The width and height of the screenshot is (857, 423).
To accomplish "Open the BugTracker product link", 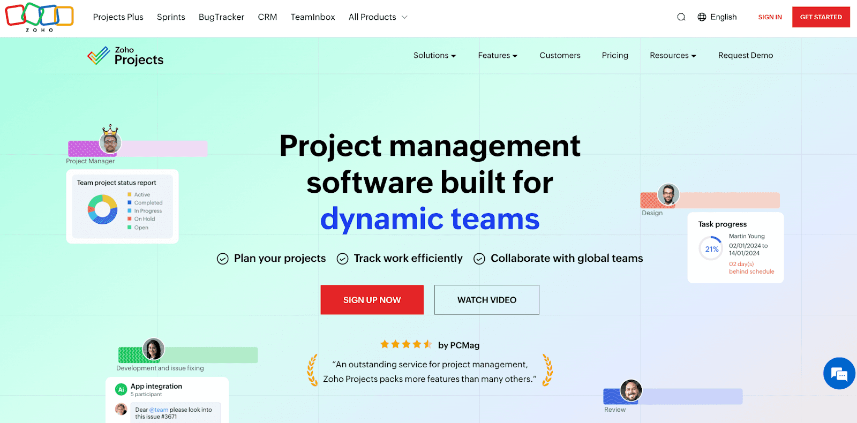I will 221,17.
